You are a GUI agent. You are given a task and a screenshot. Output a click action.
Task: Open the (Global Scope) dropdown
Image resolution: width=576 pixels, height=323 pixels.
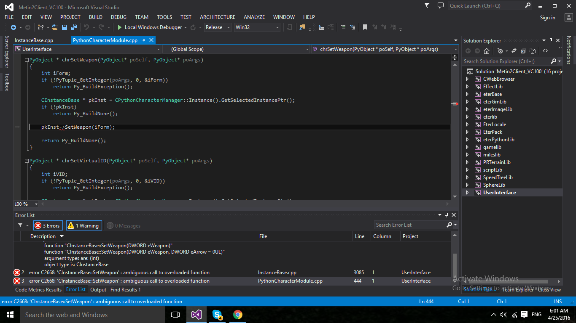[236, 49]
